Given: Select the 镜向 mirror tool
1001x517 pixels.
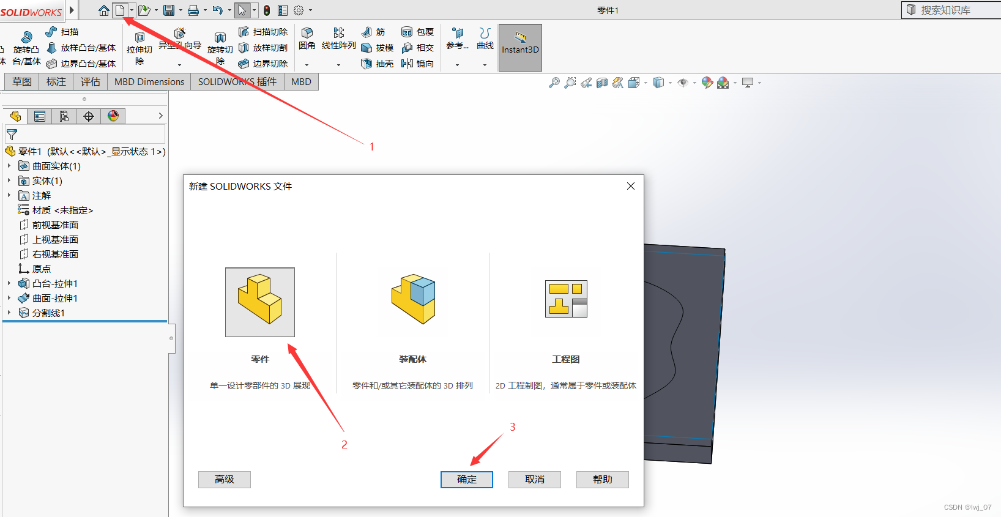Looking at the screenshot, I should click(x=417, y=64).
